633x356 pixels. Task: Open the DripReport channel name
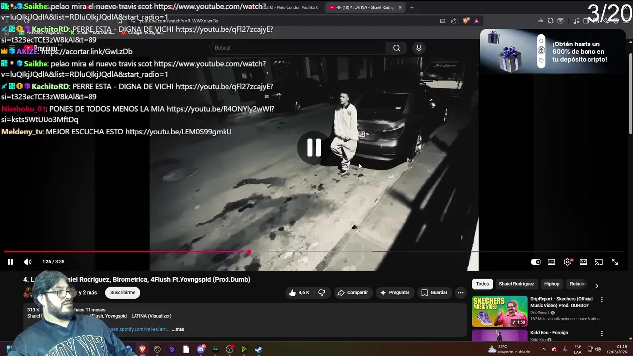pyautogui.click(x=540, y=312)
